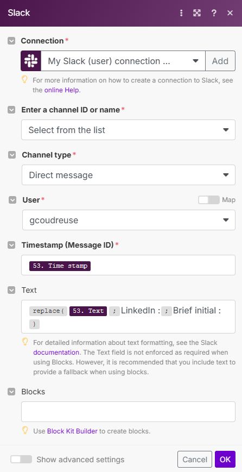
Task: Click the expand to fullscreen icon
Action: click(197, 13)
